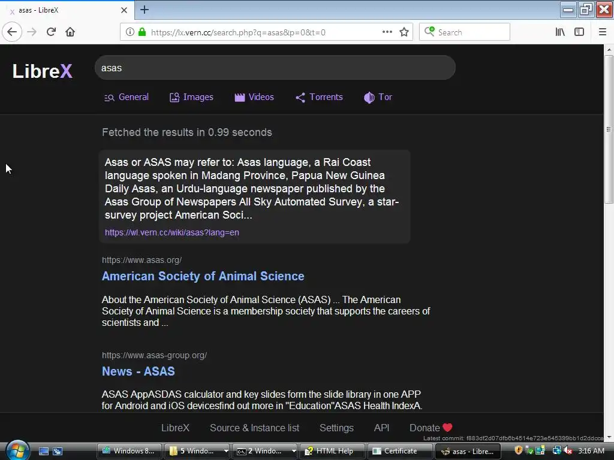Click the 3:16 AM system clock

(591, 450)
